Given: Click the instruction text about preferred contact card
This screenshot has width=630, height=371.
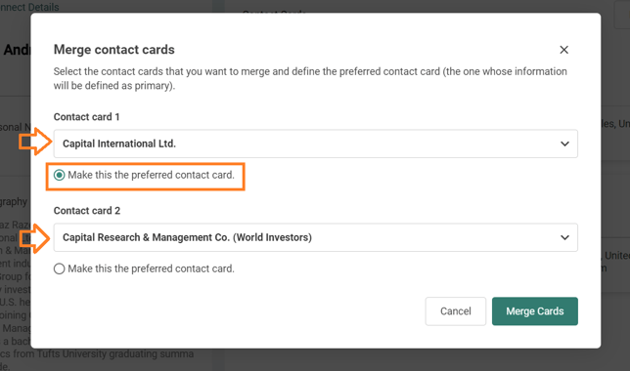Looking at the screenshot, I should point(310,79).
